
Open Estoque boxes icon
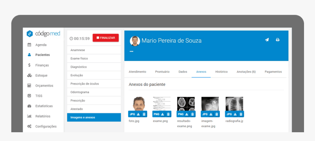[x=29, y=76]
